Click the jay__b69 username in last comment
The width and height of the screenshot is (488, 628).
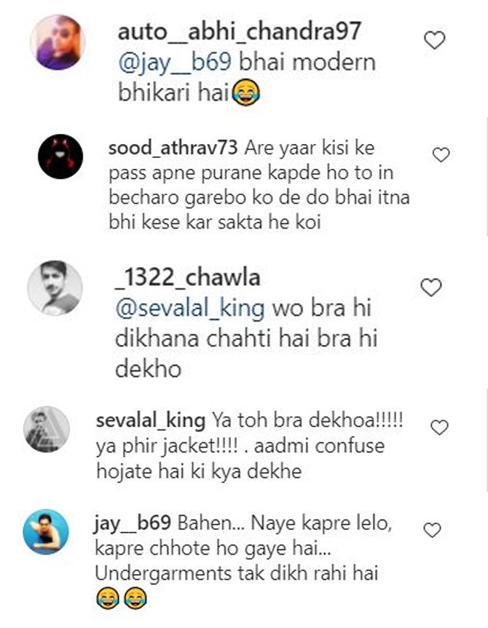133,524
